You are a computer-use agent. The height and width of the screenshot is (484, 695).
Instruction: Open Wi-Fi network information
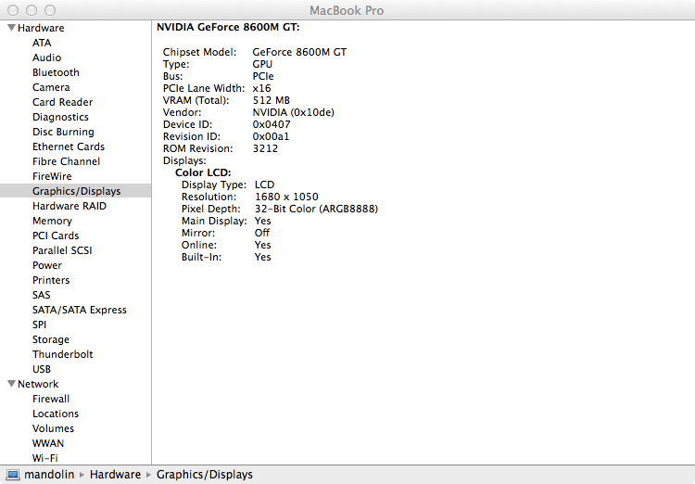(44, 458)
